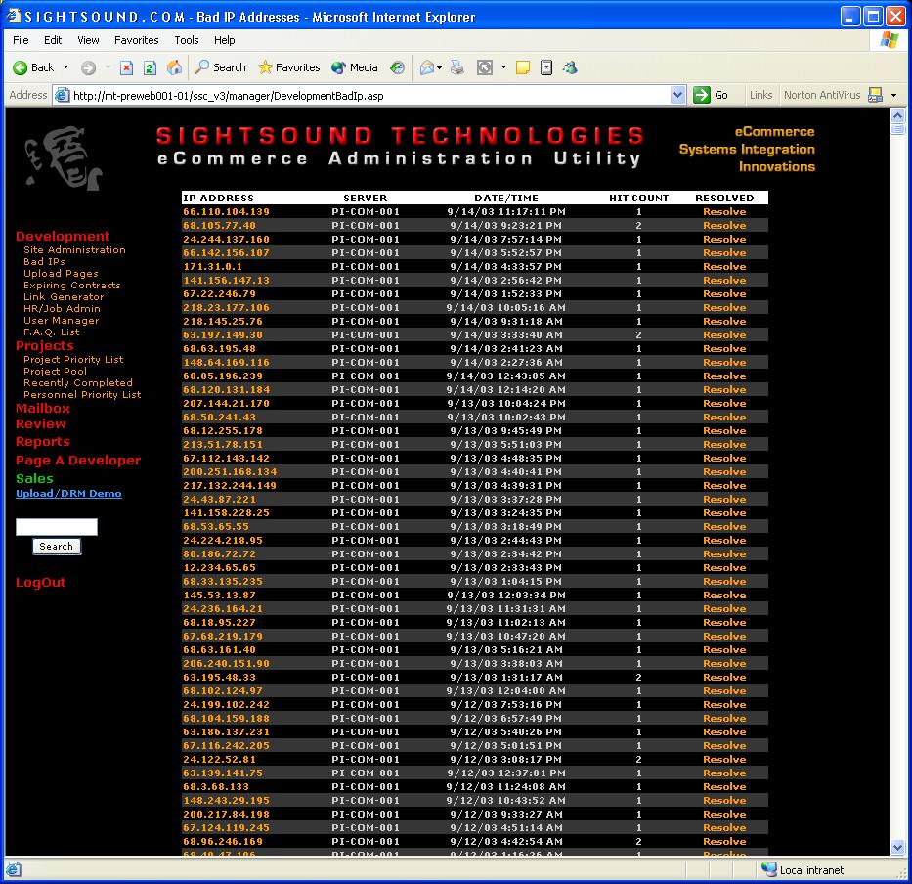The image size is (912, 884).
Task: Click the Links toolbar label
Action: tap(760, 95)
